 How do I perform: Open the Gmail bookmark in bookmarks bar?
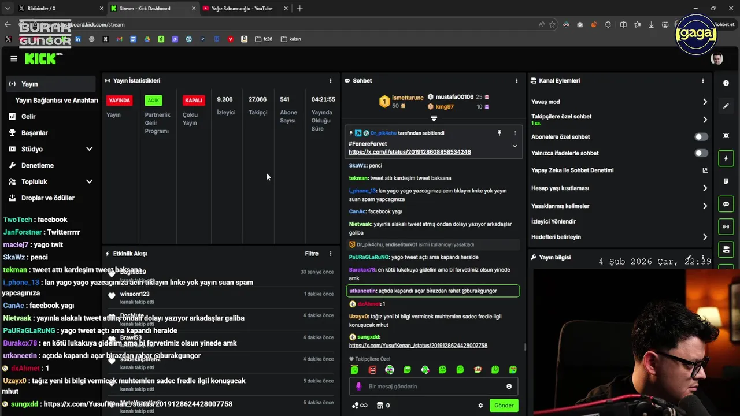pos(119,39)
